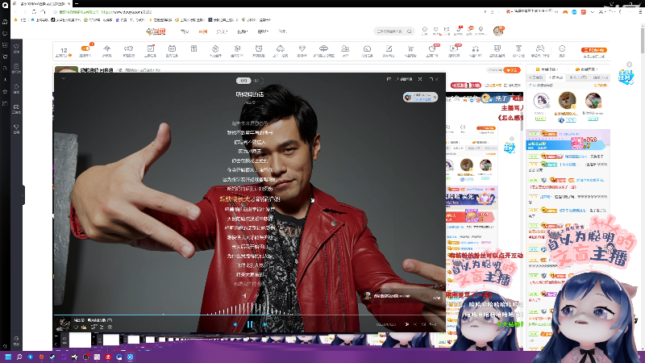Image resolution: width=645 pixels, height=363 pixels.
Task: Seek along the blue music progress bar
Action: [x=249, y=315]
